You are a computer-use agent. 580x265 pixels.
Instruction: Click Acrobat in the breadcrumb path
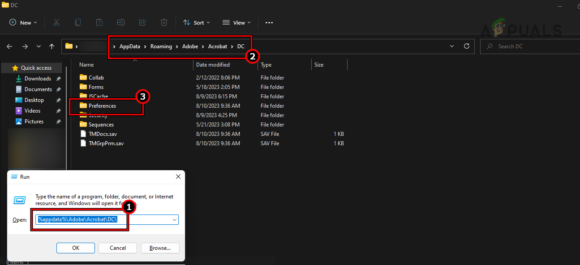pyautogui.click(x=218, y=46)
